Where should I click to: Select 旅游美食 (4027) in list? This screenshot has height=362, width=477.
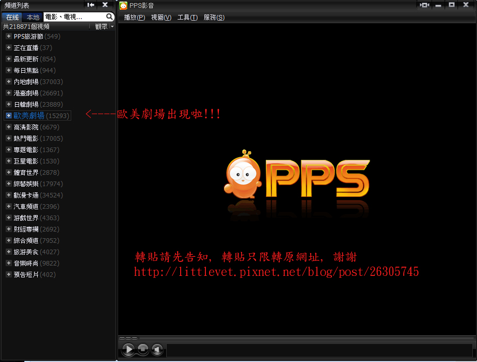tap(37, 252)
